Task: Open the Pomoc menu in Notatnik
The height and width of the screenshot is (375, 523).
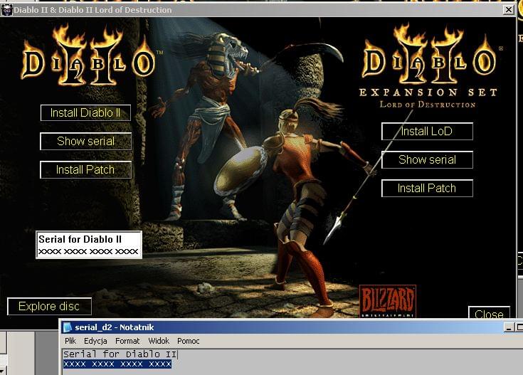Action: [188, 341]
